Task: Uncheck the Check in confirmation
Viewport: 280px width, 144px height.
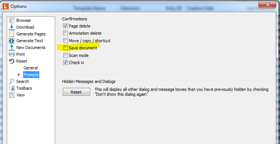Action: (x=65, y=63)
